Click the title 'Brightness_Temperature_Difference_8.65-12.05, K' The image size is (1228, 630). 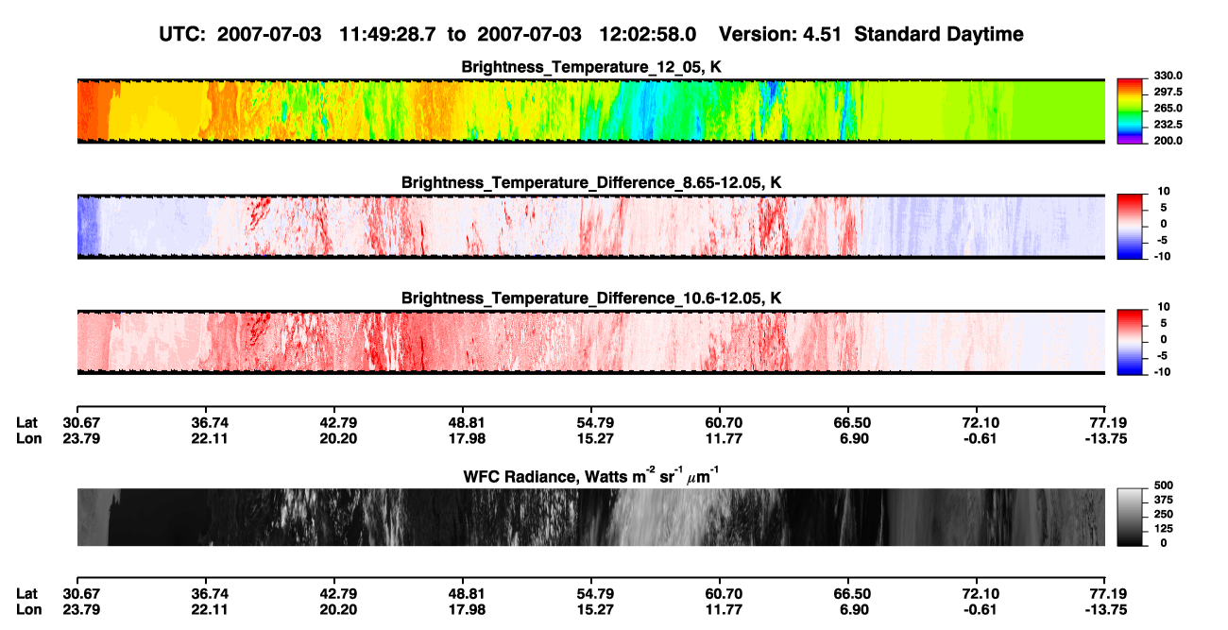point(591,181)
